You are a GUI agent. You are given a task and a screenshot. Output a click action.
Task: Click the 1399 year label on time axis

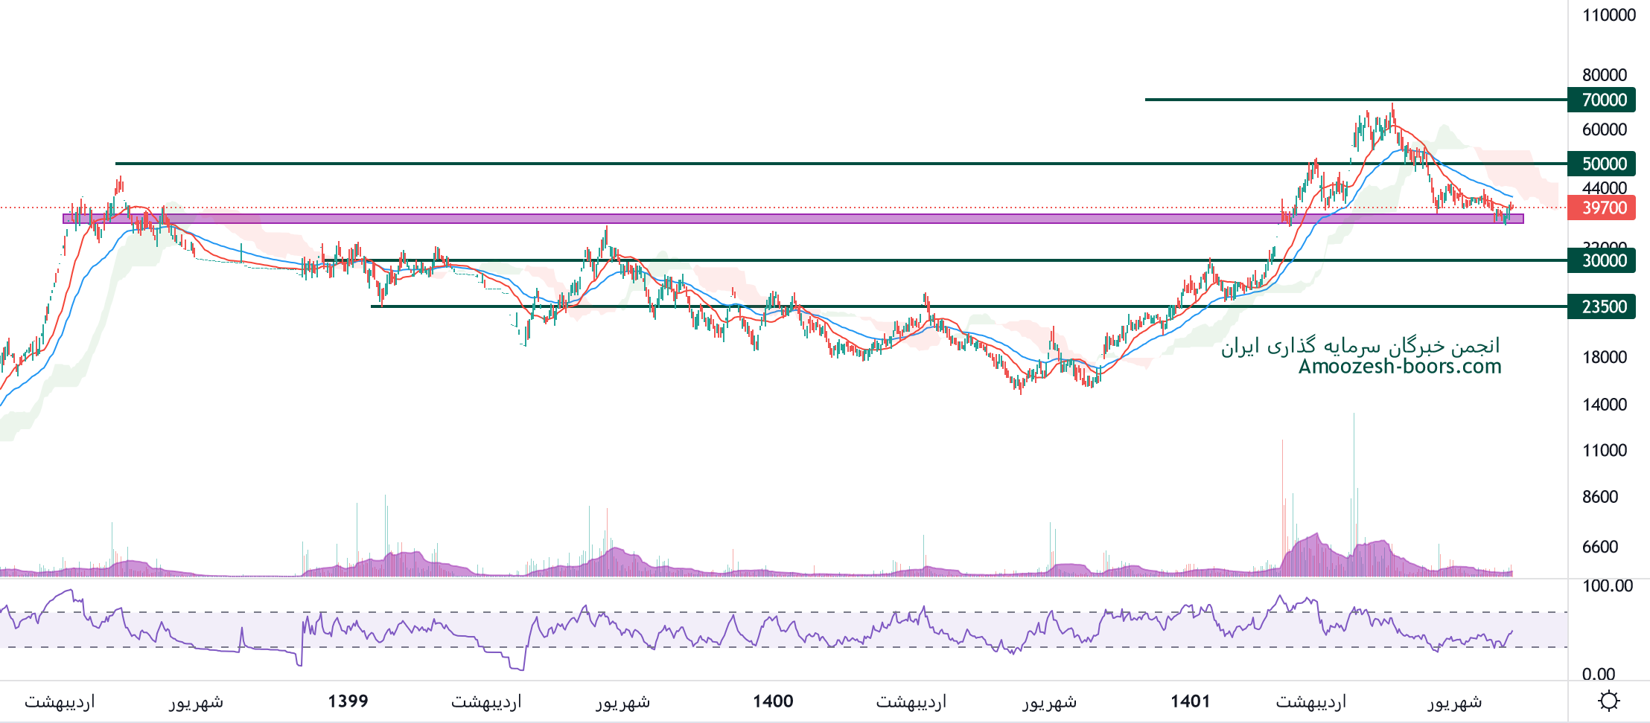click(348, 701)
